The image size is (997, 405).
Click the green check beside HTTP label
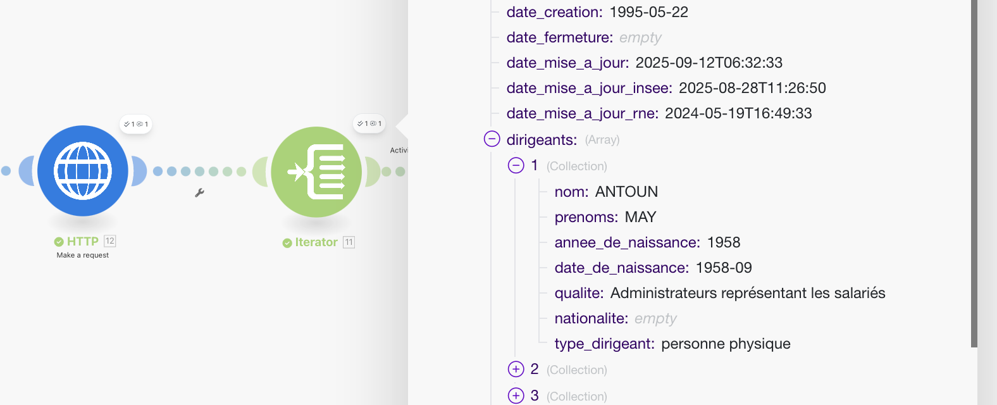coord(59,242)
